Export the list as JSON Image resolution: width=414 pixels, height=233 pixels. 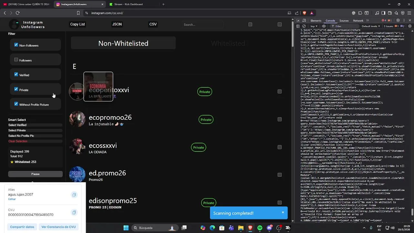117,24
